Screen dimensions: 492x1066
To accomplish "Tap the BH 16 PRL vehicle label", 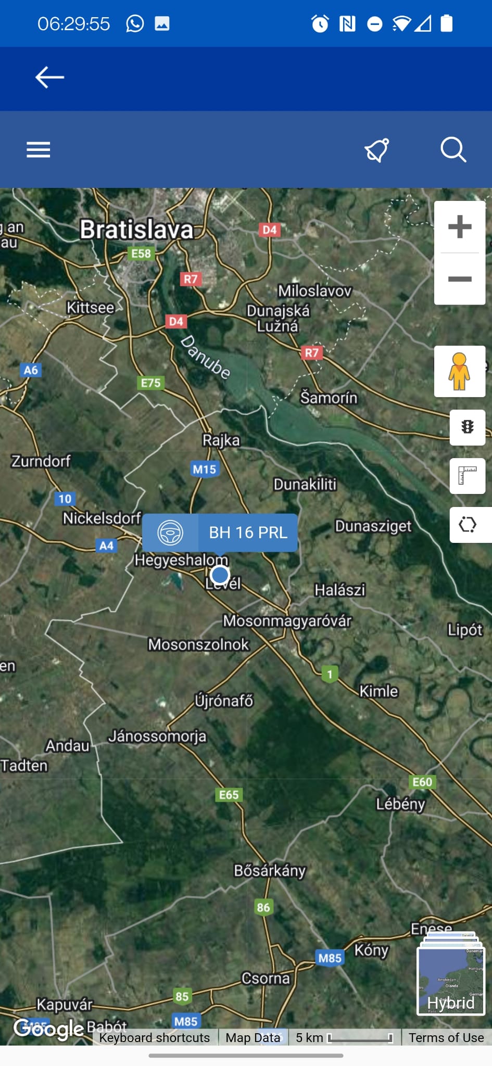I will [x=248, y=532].
